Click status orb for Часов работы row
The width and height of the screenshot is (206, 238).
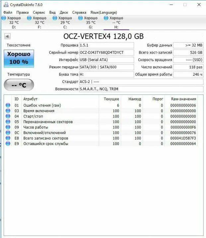pos(8,127)
